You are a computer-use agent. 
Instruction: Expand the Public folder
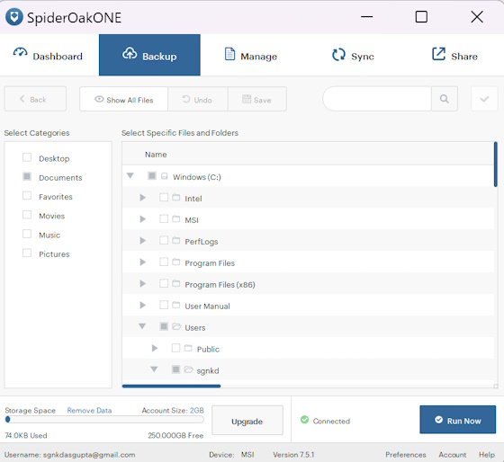(x=155, y=348)
